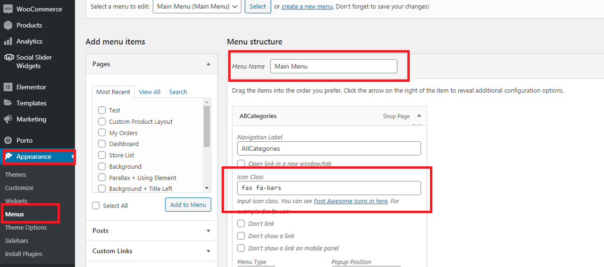
Task: Click the Navigation Label input field
Action: [329, 148]
